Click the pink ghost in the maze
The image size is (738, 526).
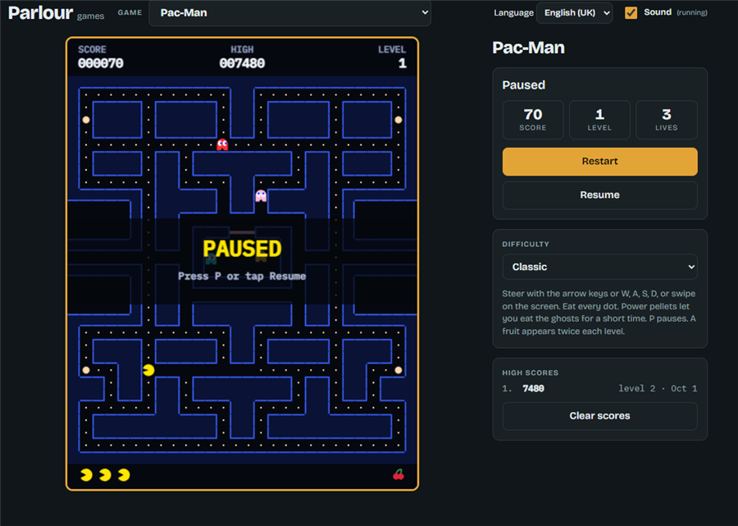coord(261,195)
